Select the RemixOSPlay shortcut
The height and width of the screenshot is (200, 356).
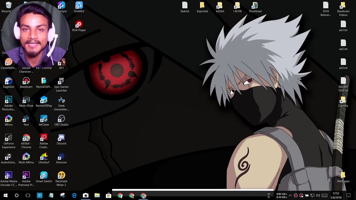click(x=44, y=102)
